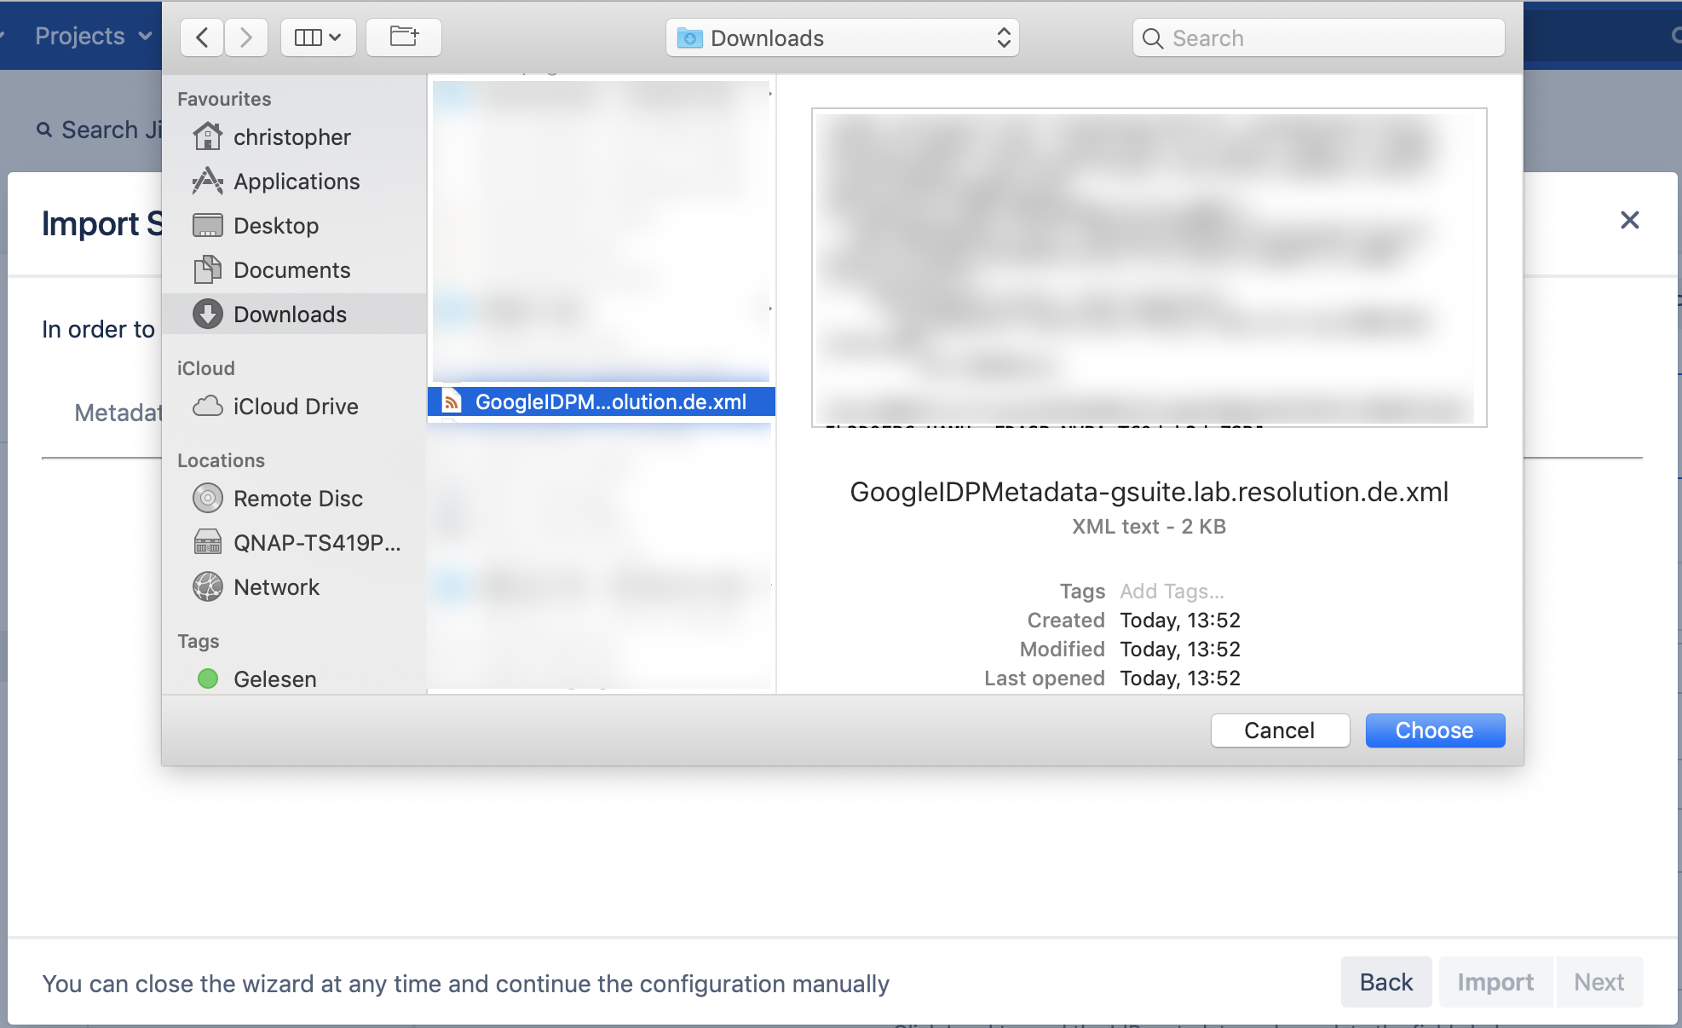Click Import in the wizard footer
The width and height of the screenshot is (1682, 1028).
(x=1495, y=982)
